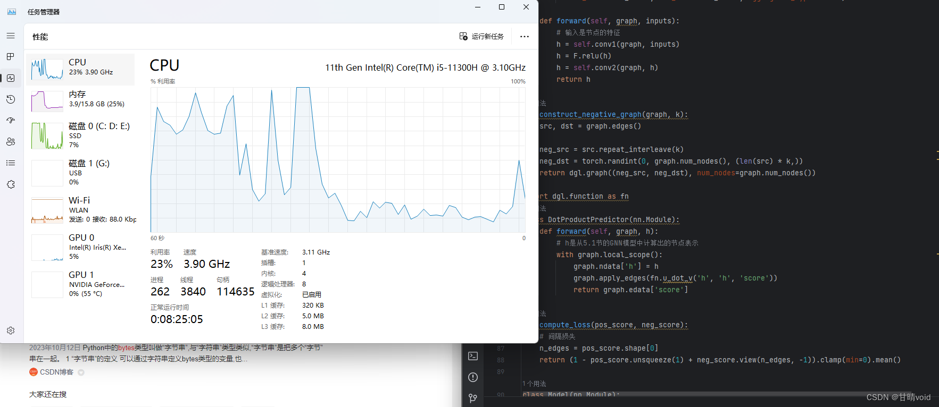Select GPU 1 NVIDIA GeForce item

pos(81,284)
